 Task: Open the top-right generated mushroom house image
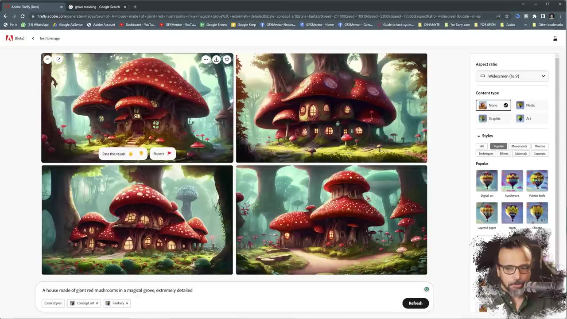pyautogui.click(x=331, y=108)
